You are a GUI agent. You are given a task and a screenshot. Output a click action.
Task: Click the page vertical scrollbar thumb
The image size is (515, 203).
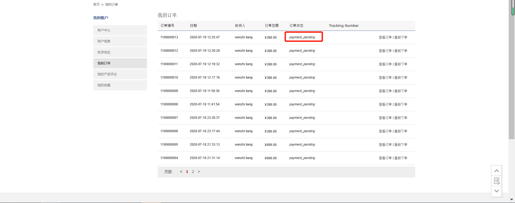click(512, 70)
